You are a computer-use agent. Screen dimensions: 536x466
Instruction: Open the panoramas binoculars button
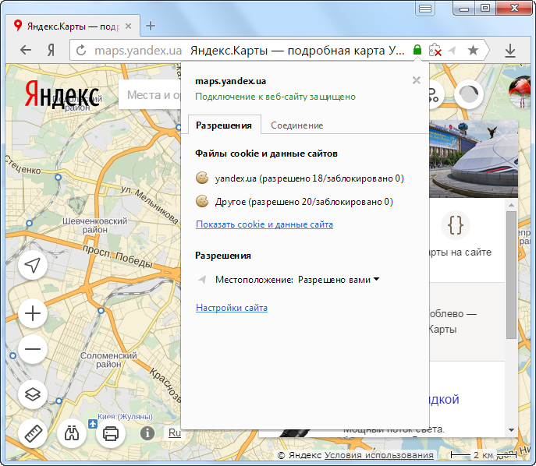tap(72, 433)
